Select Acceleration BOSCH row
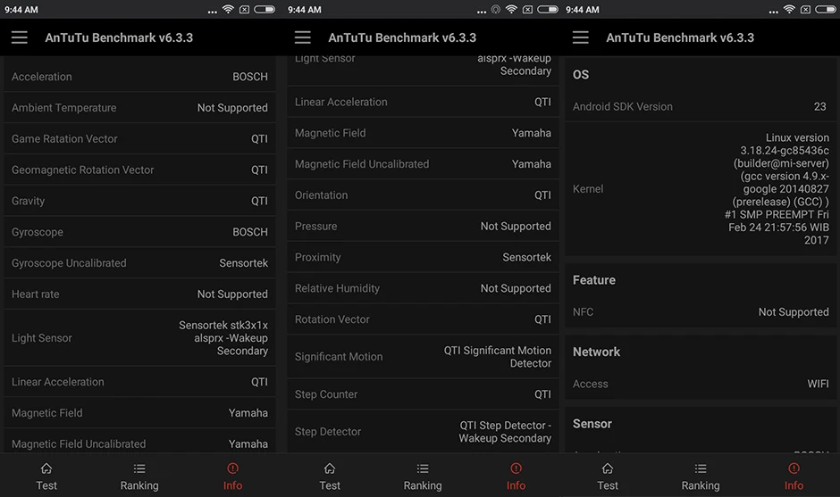 pyautogui.click(x=139, y=77)
